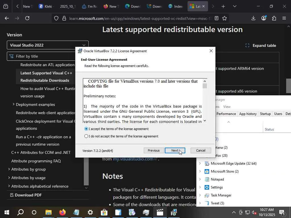
Task: Open Settings gear on taskbar
Action: tap(90, 212)
